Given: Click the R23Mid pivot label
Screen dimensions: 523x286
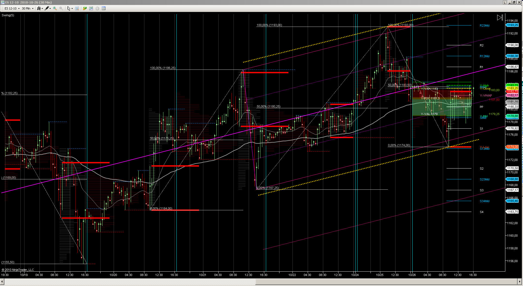Looking at the screenshot, I should [x=484, y=26].
